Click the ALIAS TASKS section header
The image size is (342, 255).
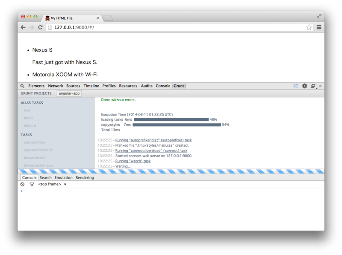[32, 103]
